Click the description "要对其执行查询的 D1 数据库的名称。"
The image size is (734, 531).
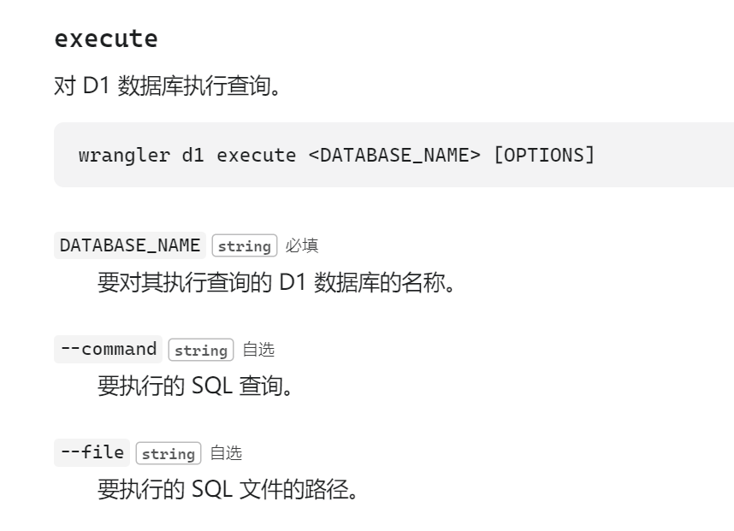point(275,282)
